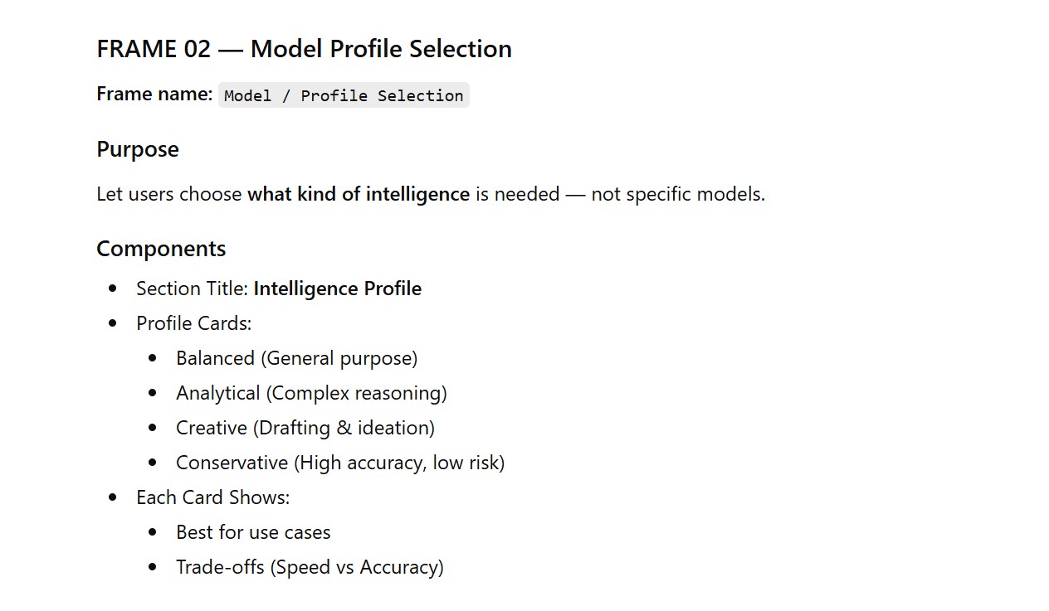Click the Purpose heading
Image resolution: width=1049 pixels, height=611 pixels.
[138, 149]
